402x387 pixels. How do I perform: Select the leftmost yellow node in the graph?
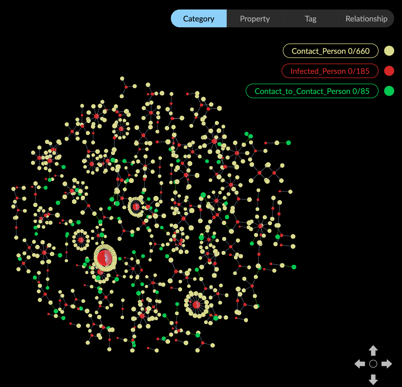pyautogui.click(x=13, y=189)
